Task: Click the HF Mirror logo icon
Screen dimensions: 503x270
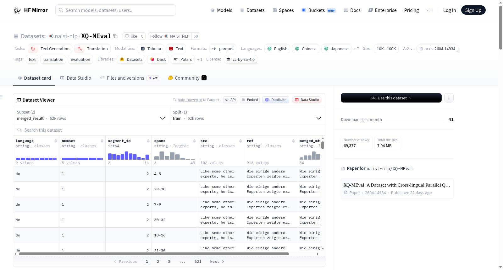Action: coord(17,10)
